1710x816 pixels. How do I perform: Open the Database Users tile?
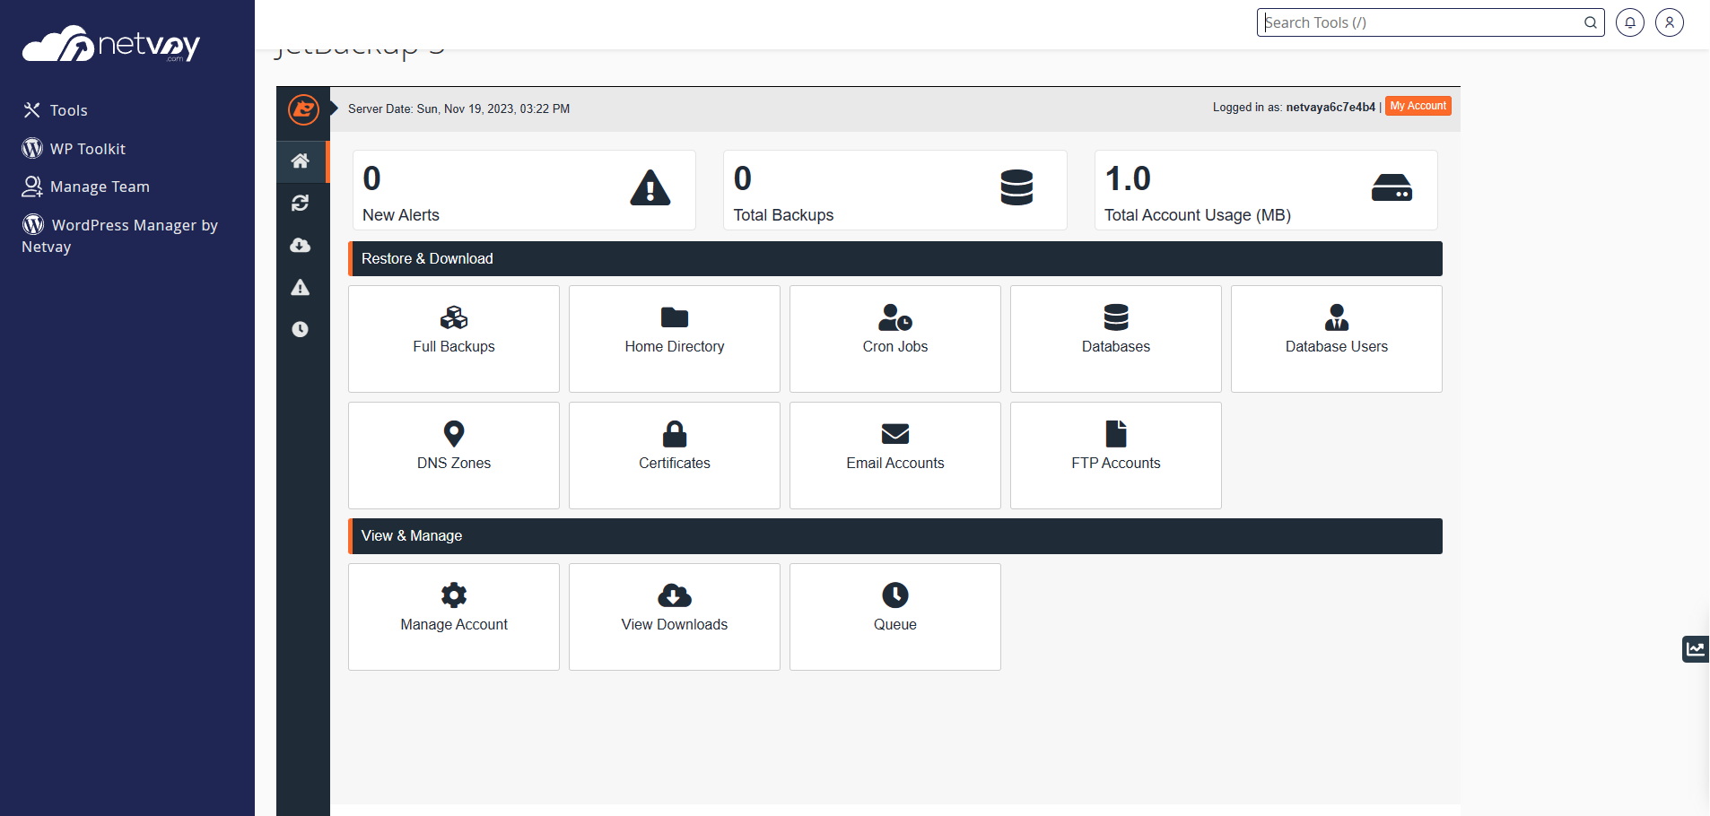[x=1336, y=339]
